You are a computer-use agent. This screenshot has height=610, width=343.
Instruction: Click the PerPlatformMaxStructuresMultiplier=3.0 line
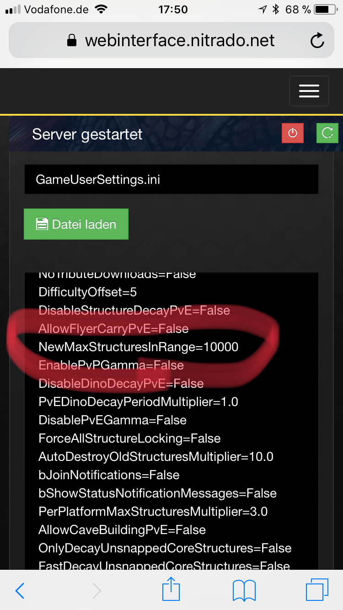pos(153,511)
